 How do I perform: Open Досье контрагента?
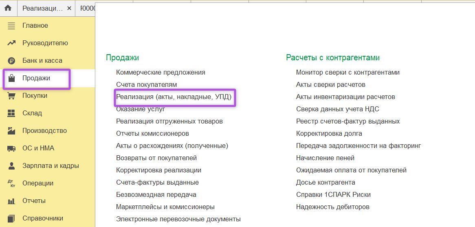pos(325,183)
